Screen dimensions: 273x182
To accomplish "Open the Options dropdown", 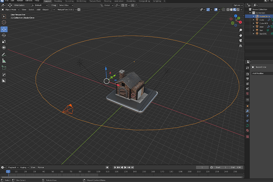I will click(238, 5).
